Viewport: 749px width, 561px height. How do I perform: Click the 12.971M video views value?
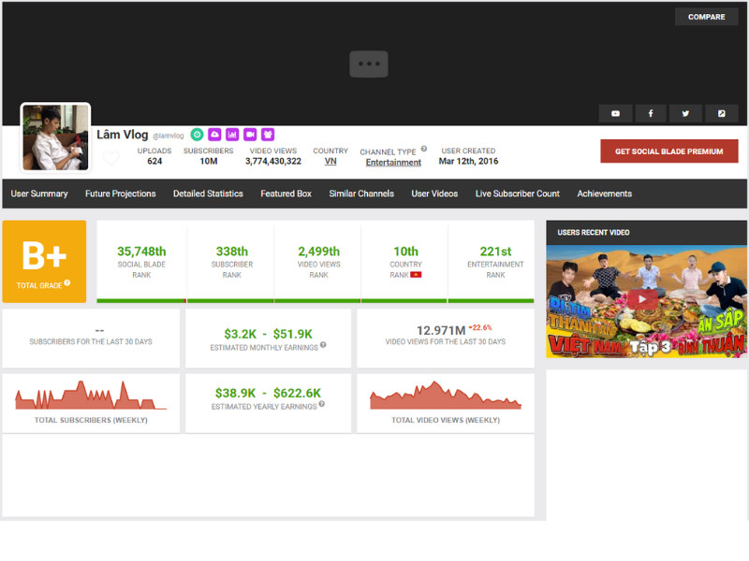coord(441,331)
